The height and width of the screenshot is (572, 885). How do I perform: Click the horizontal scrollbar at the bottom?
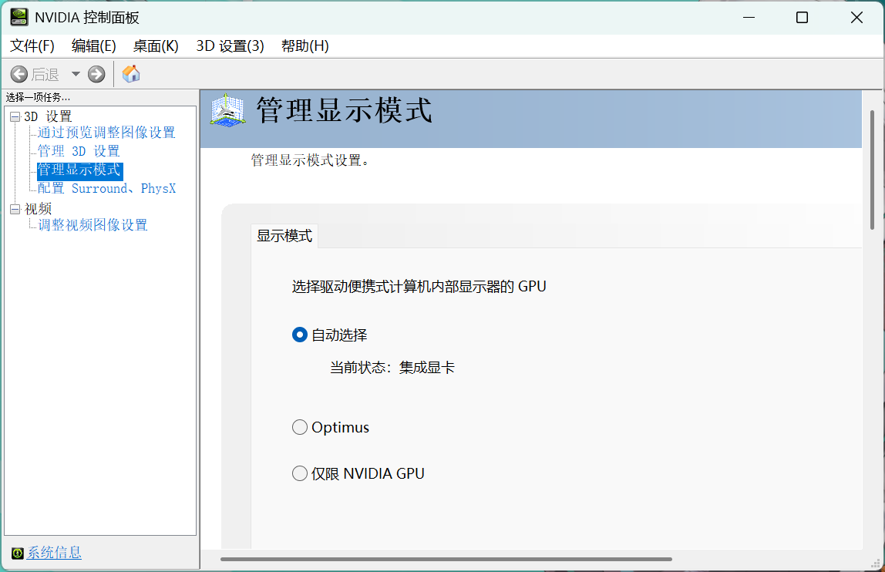click(x=446, y=559)
